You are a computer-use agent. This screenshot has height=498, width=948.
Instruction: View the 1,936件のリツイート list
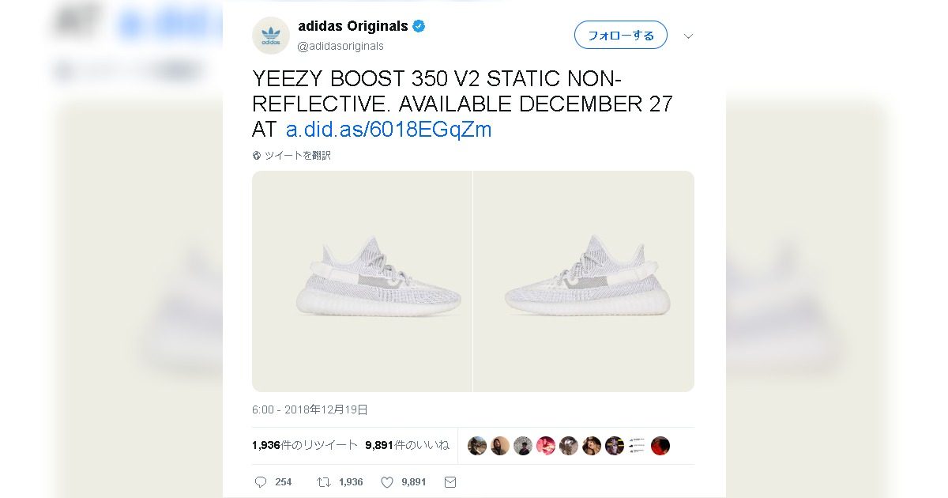pyautogui.click(x=305, y=445)
